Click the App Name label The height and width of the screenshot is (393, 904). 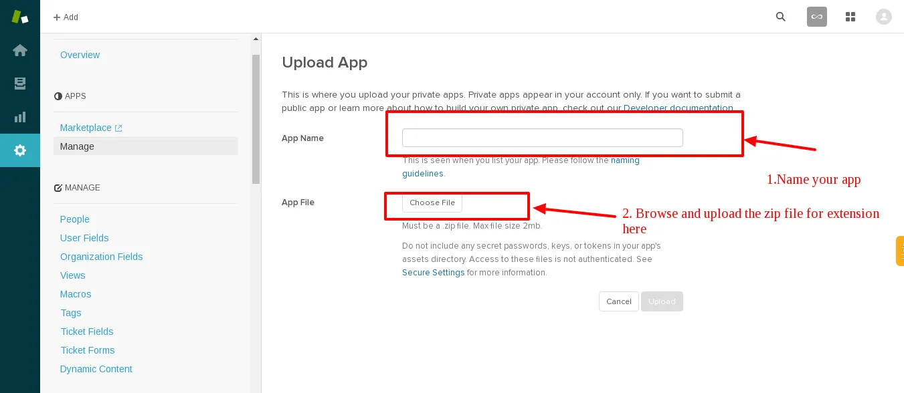302,138
